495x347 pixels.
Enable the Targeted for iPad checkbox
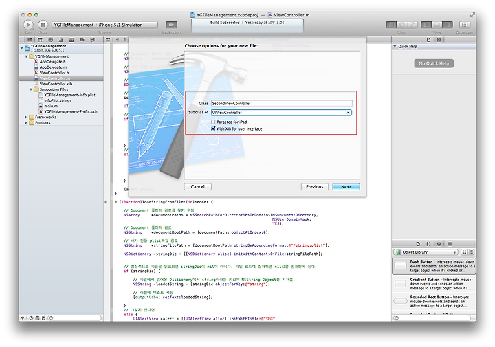click(213, 122)
